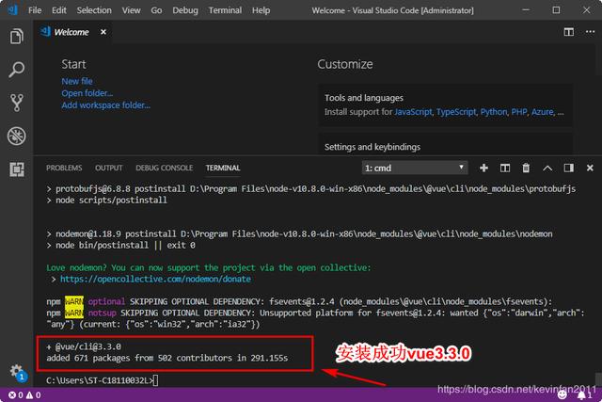Click the PHP language link
Screen dimensions: 602x402
click(x=519, y=112)
